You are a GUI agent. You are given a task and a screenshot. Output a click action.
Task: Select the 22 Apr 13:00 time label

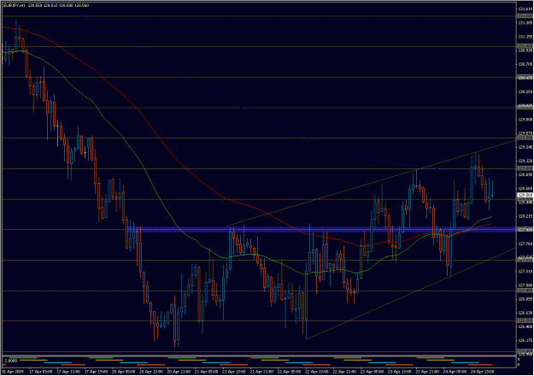pyautogui.click(x=316, y=371)
